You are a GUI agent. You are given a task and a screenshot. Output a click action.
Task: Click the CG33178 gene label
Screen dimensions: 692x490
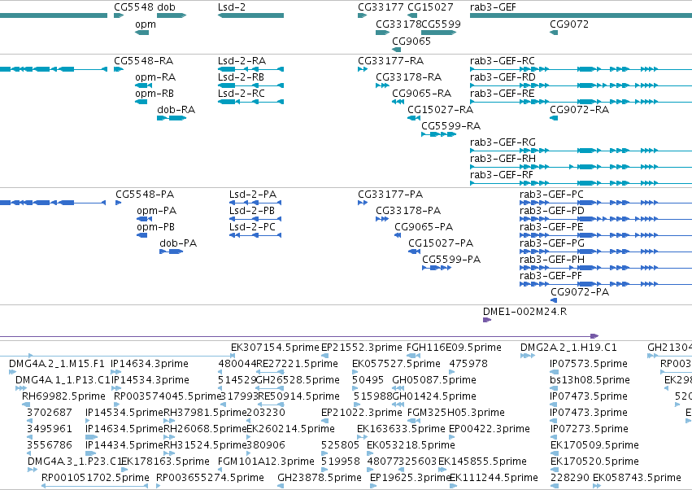[x=398, y=24]
